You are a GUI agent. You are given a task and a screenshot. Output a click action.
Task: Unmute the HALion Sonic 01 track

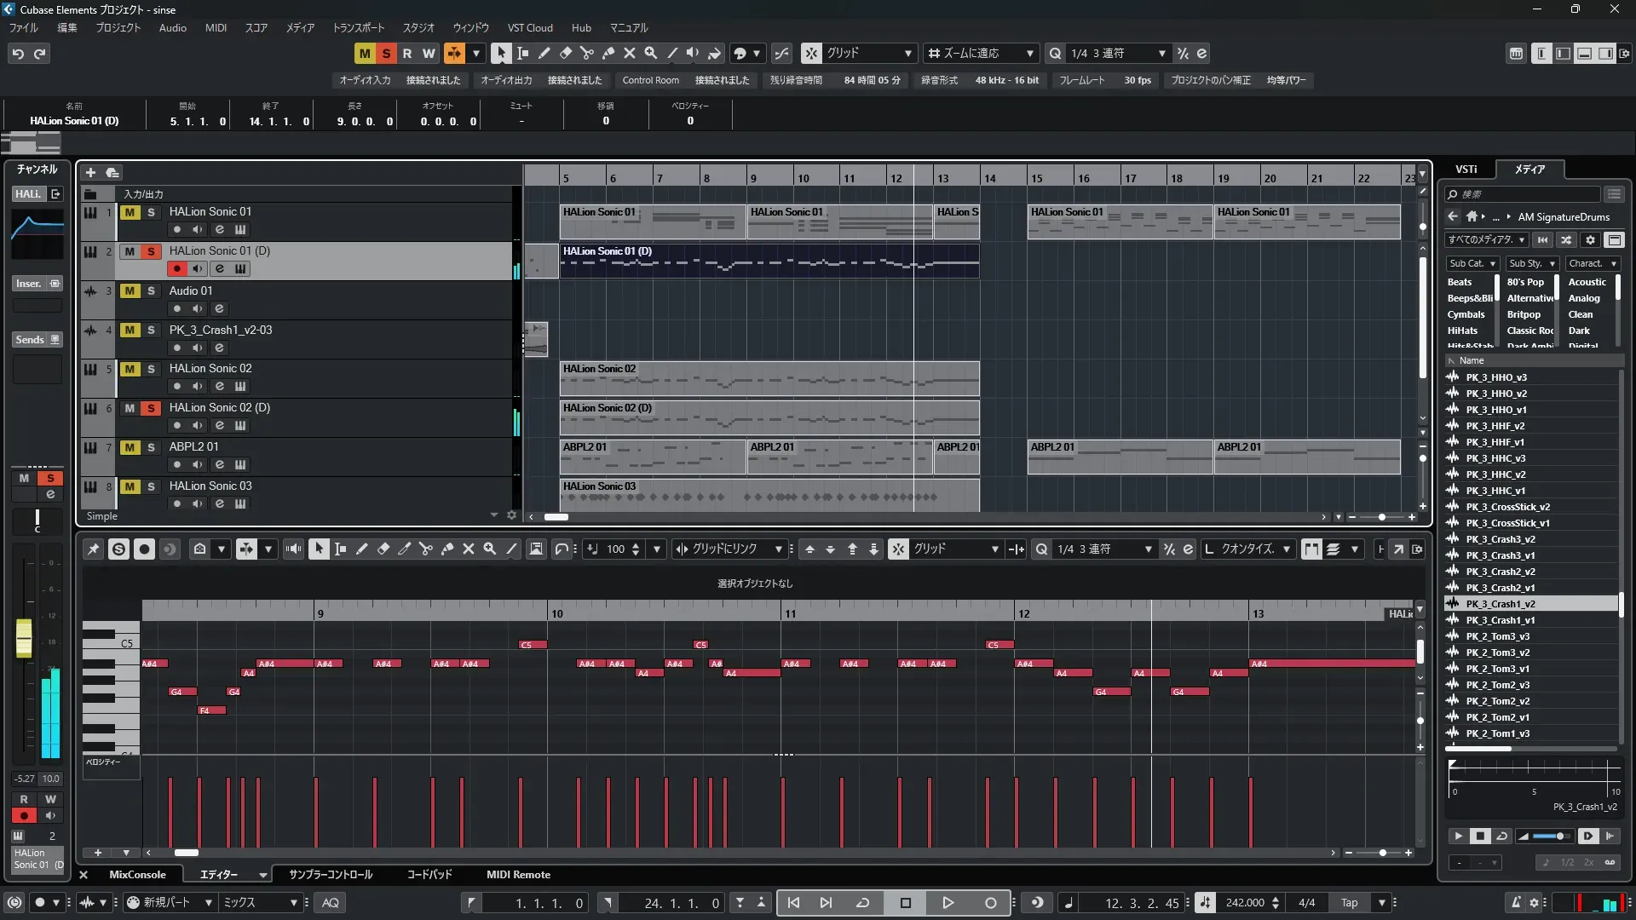pyautogui.click(x=130, y=212)
